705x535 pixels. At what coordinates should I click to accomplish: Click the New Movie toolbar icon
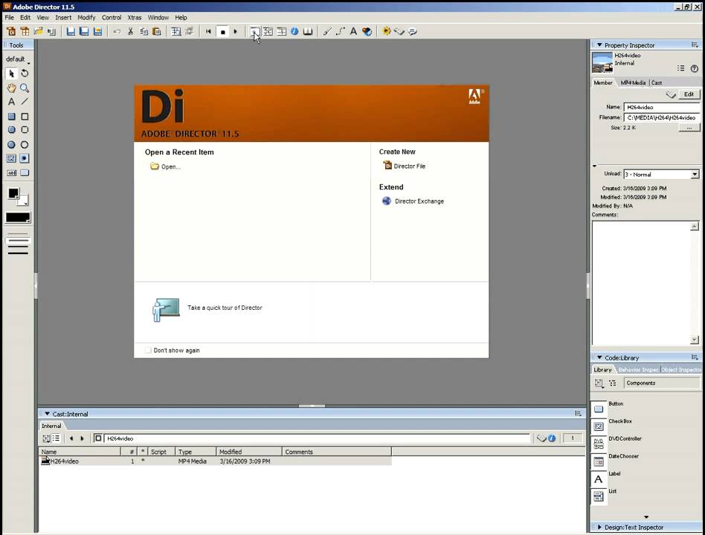11,31
